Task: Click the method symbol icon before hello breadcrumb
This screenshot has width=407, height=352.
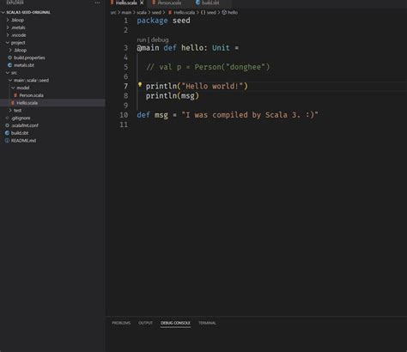Action: (x=224, y=12)
